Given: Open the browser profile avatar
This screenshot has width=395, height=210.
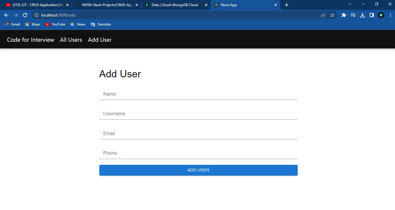Looking at the screenshot, I should click(381, 15).
